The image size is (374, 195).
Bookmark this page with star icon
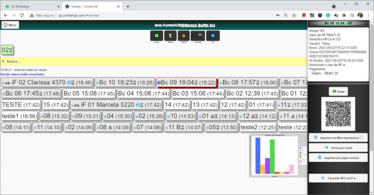point(294,15)
